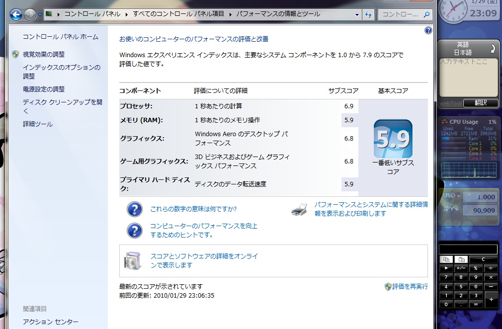Click the CPU Usage gadget icon
This screenshot has height=329, width=502.
pos(444,122)
